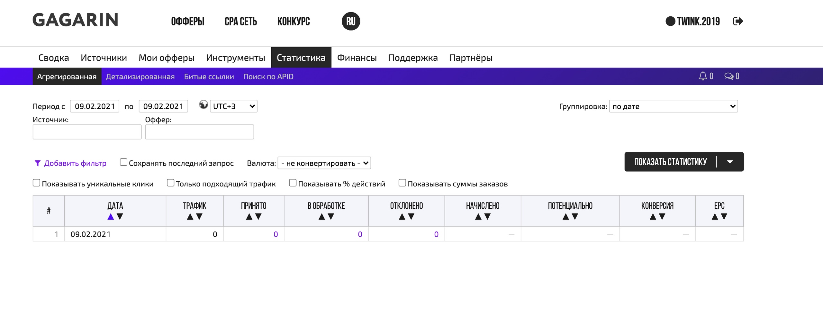Image resolution: width=823 pixels, height=335 pixels.
Task: Check Показывать суммы заказов option
Action: tap(402, 183)
